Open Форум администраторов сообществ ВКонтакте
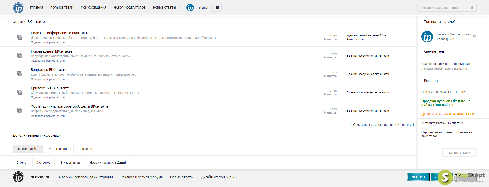The image size is (489, 187). (x=70, y=106)
